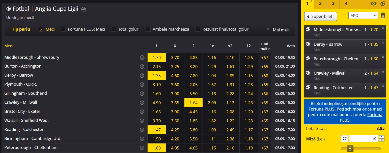Click the stake amount input field
The height and width of the screenshot is (153, 389).
click(364, 138)
